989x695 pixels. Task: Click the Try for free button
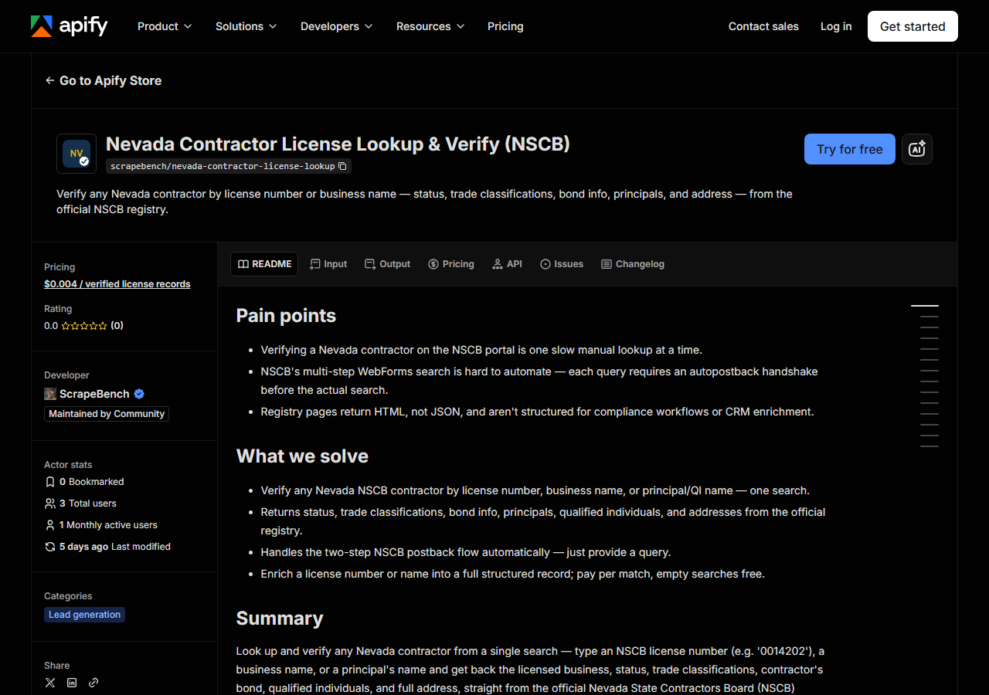[850, 149]
